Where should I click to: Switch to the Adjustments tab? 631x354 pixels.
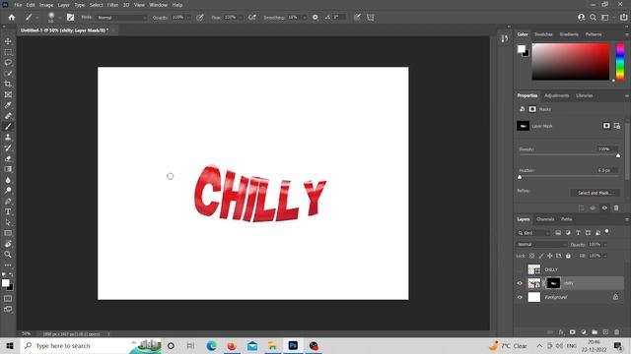pyautogui.click(x=556, y=95)
